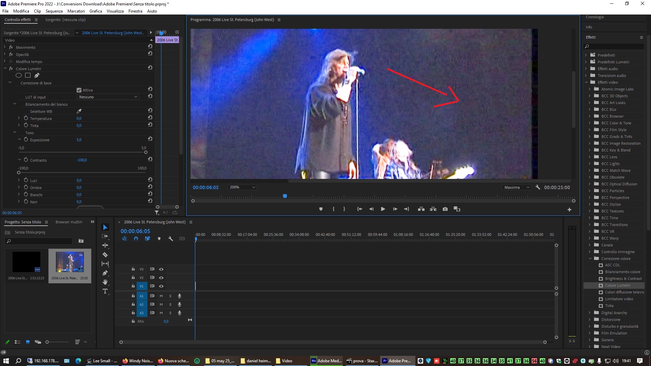Open the LUT di input dropdown
Viewport: 651px width, 366px height.
coord(108,97)
